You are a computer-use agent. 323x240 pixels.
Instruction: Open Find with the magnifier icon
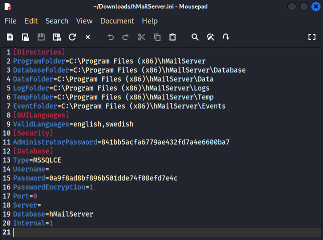tap(195, 37)
